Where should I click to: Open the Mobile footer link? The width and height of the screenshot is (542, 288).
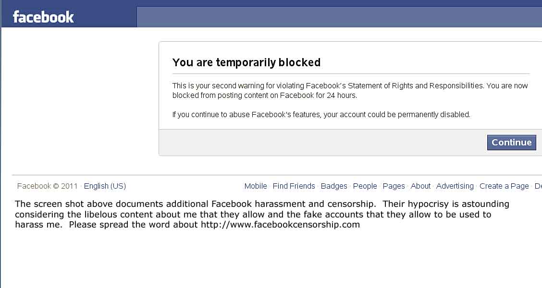[x=256, y=186]
